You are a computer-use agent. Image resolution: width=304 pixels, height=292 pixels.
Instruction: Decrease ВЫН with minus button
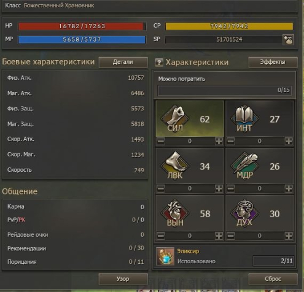pyautogui.click(x=161, y=236)
